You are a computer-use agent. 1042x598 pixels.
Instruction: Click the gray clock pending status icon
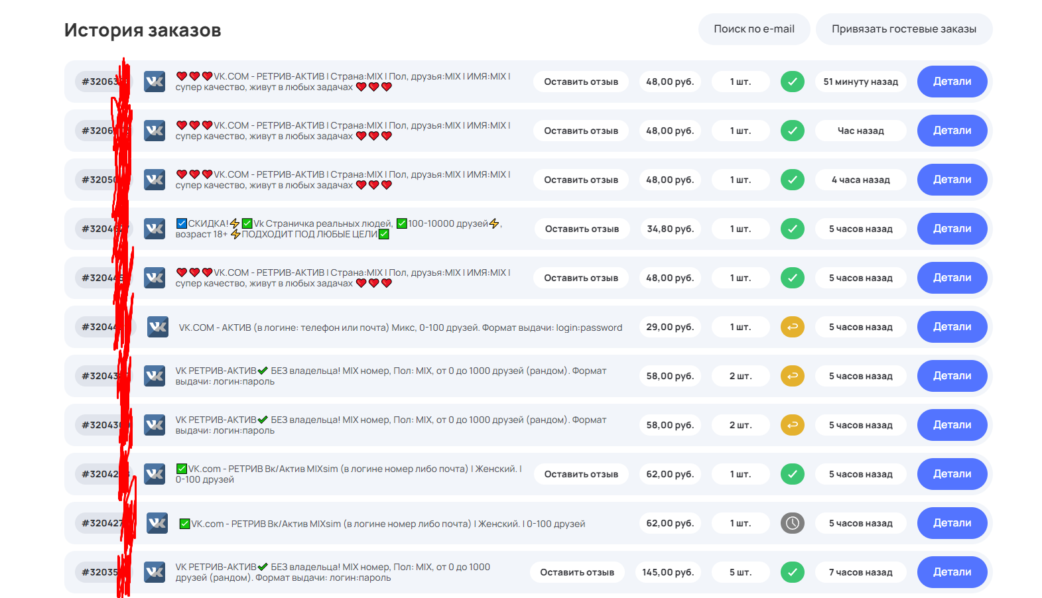point(792,523)
